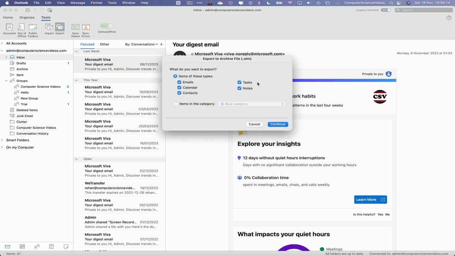Click the Continue button
The height and width of the screenshot is (256, 455).
278,124
